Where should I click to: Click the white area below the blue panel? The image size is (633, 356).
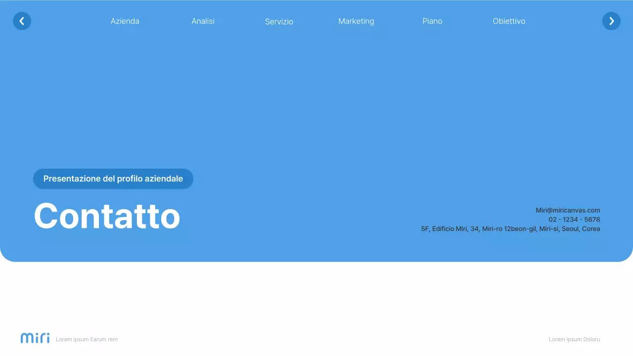pos(316,297)
